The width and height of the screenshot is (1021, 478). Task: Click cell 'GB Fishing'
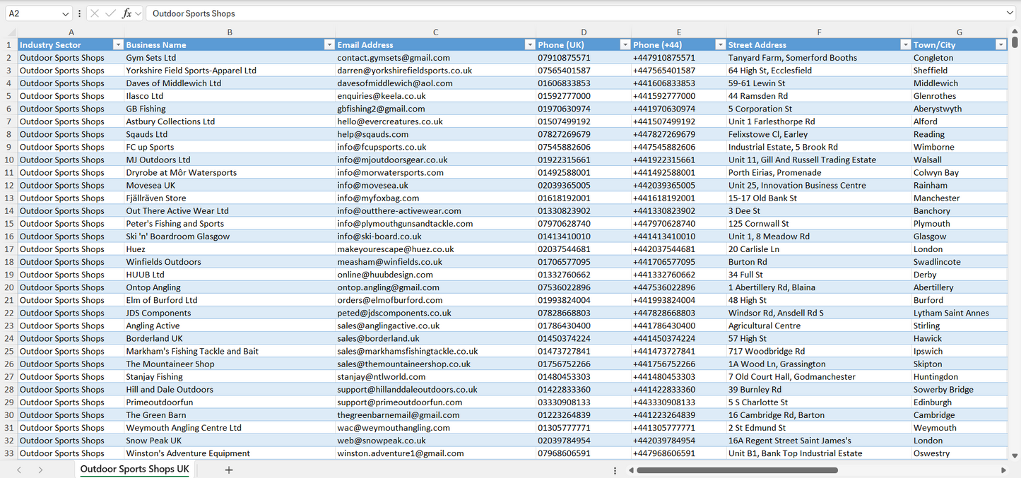tap(230, 109)
